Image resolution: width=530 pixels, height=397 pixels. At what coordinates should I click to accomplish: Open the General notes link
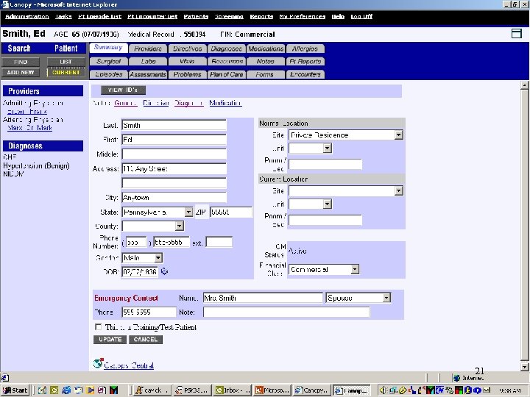[x=125, y=103]
